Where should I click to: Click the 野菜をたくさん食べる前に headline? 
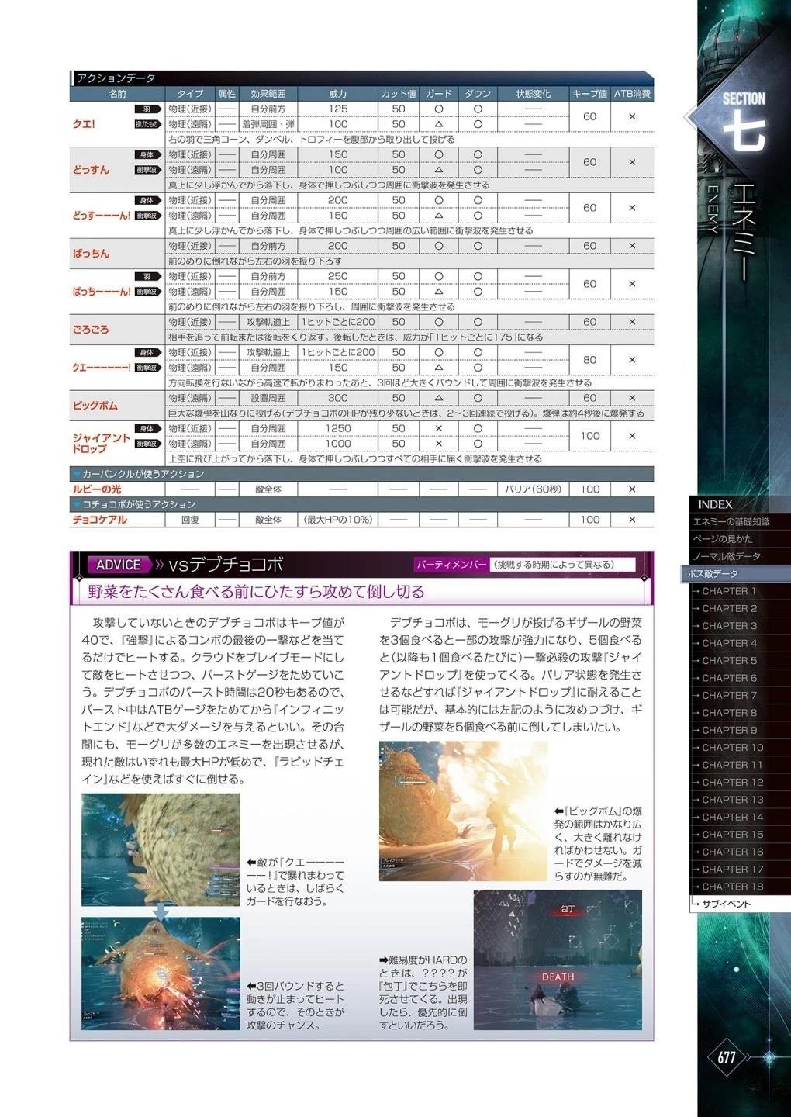tap(256, 591)
